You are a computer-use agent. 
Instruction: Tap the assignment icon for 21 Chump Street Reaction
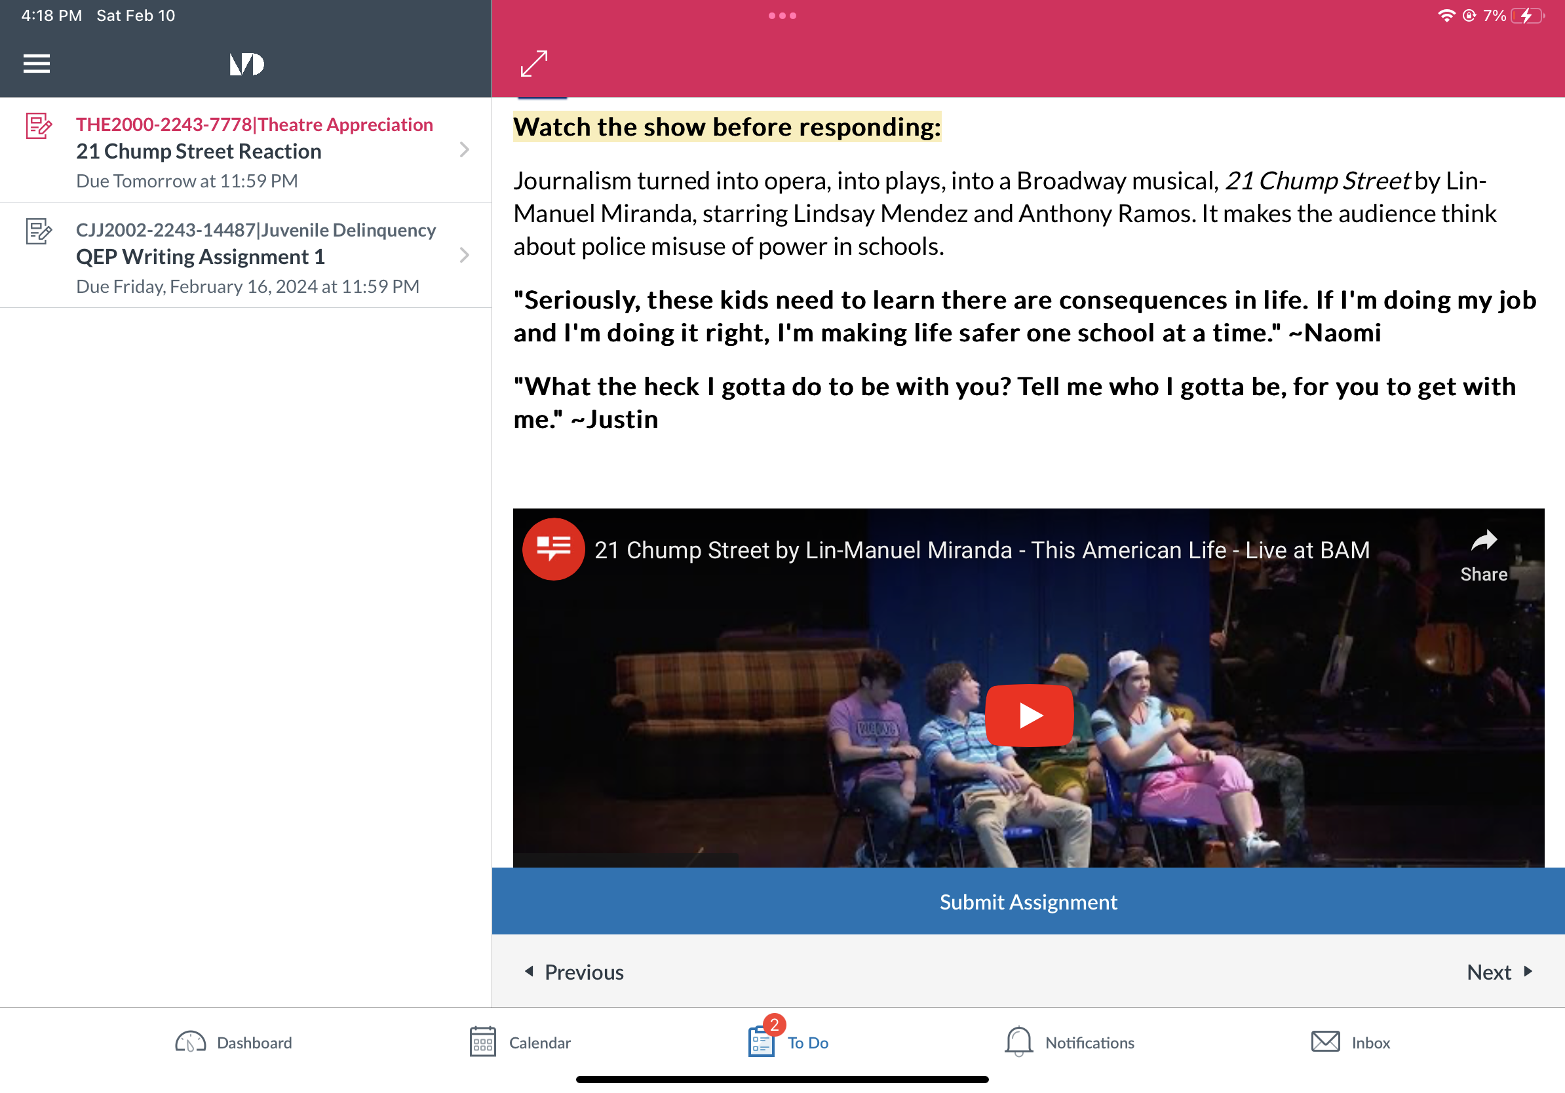click(39, 126)
